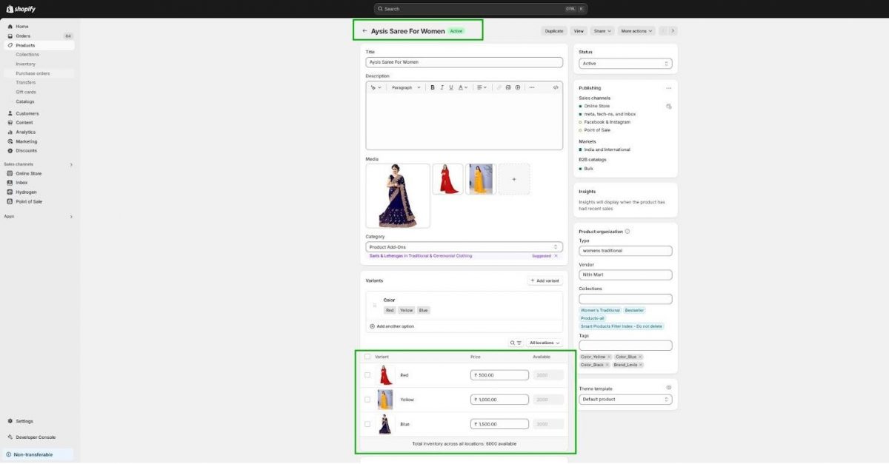This screenshot has height=464, width=889.
Task: Open the insert link icon in the editor
Action: [x=499, y=87]
